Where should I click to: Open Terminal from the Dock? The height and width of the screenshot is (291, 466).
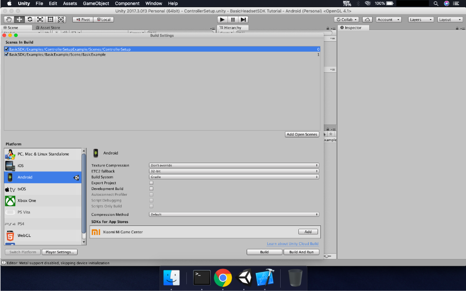point(202,278)
